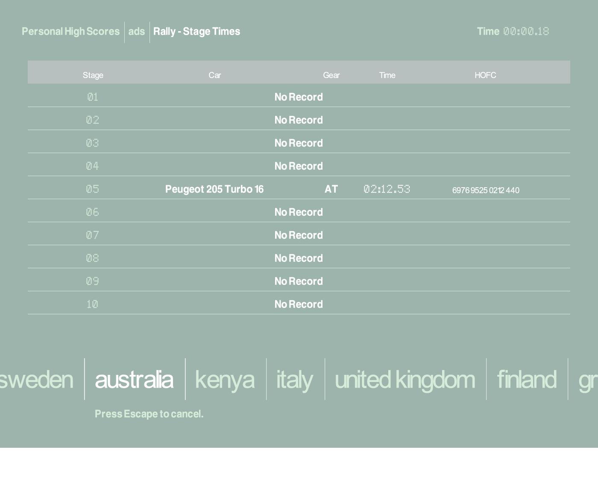598x487 pixels.
Task: Switch to the kenya rally tab
Action: click(225, 380)
